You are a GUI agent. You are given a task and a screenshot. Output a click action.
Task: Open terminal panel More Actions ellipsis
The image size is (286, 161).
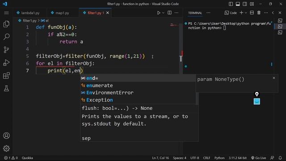click(266, 13)
